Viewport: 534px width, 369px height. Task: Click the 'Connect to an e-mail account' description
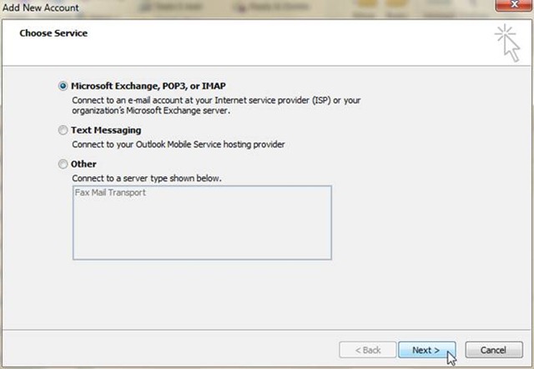[216, 105]
